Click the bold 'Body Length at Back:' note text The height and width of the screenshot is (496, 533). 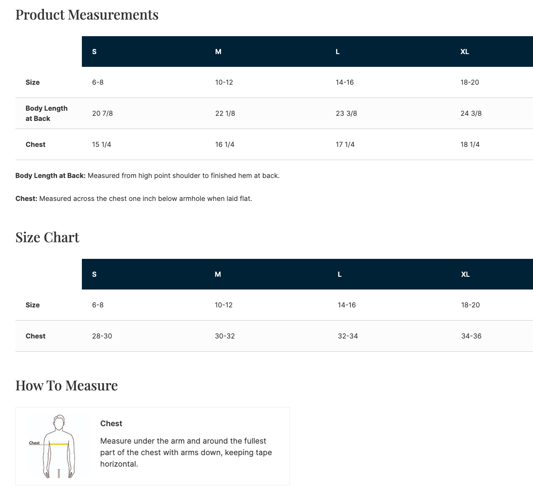point(50,175)
